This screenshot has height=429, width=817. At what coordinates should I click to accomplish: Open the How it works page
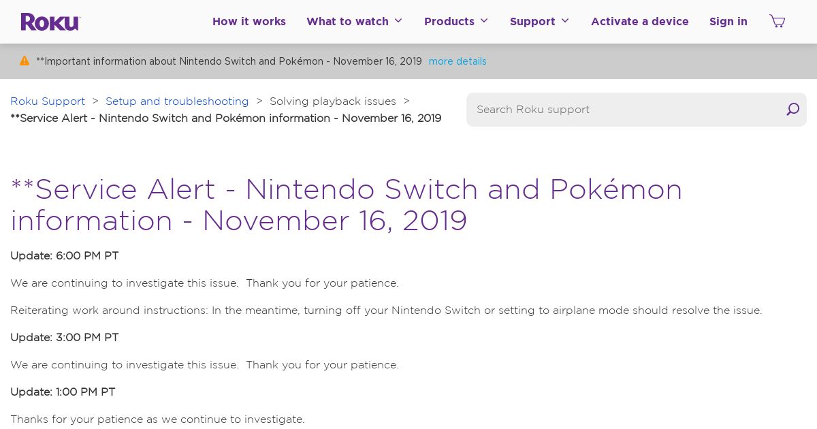249,21
